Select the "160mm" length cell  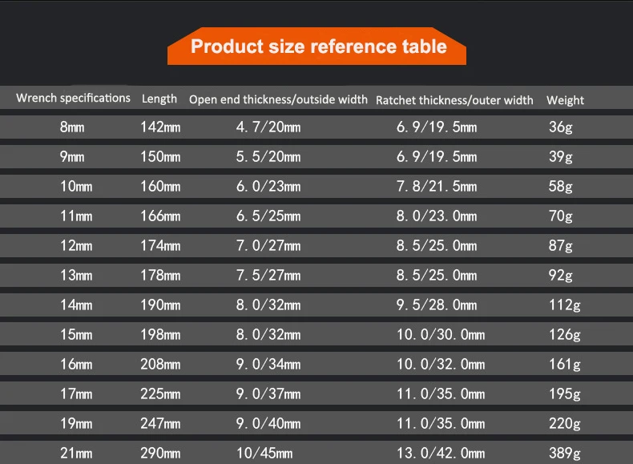click(x=160, y=187)
